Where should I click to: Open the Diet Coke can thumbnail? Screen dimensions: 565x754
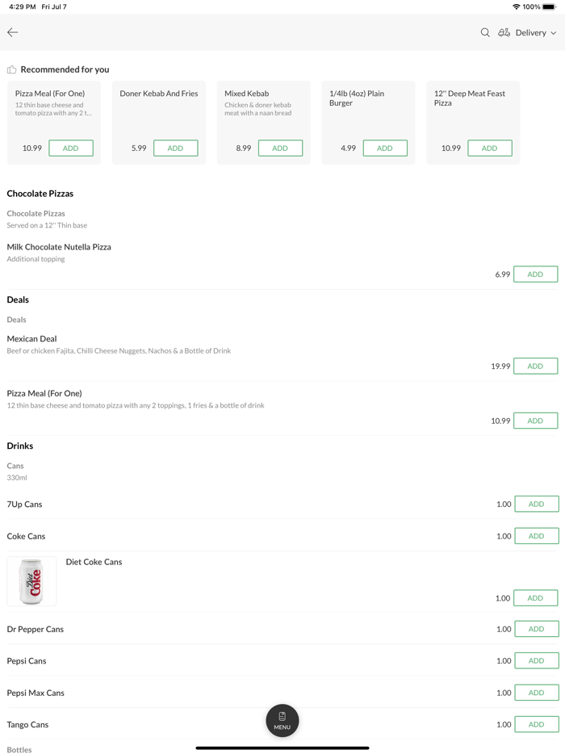[31, 581]
